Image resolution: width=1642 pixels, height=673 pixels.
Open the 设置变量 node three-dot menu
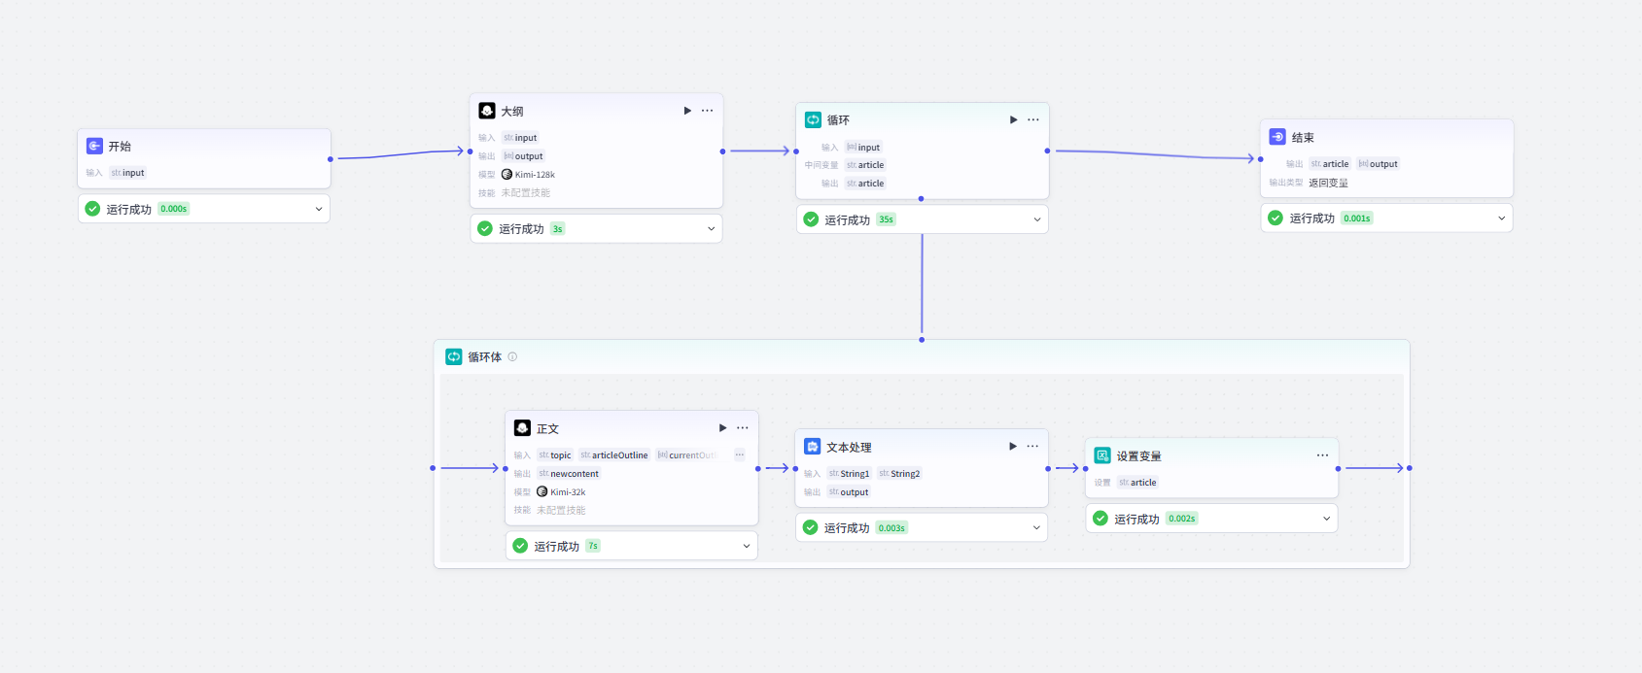click(x=1322, y=455)
